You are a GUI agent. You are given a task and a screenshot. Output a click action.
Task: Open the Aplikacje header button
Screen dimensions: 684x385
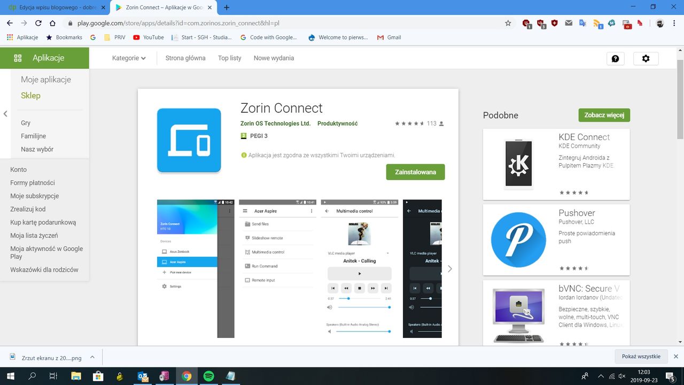(44, 58)
